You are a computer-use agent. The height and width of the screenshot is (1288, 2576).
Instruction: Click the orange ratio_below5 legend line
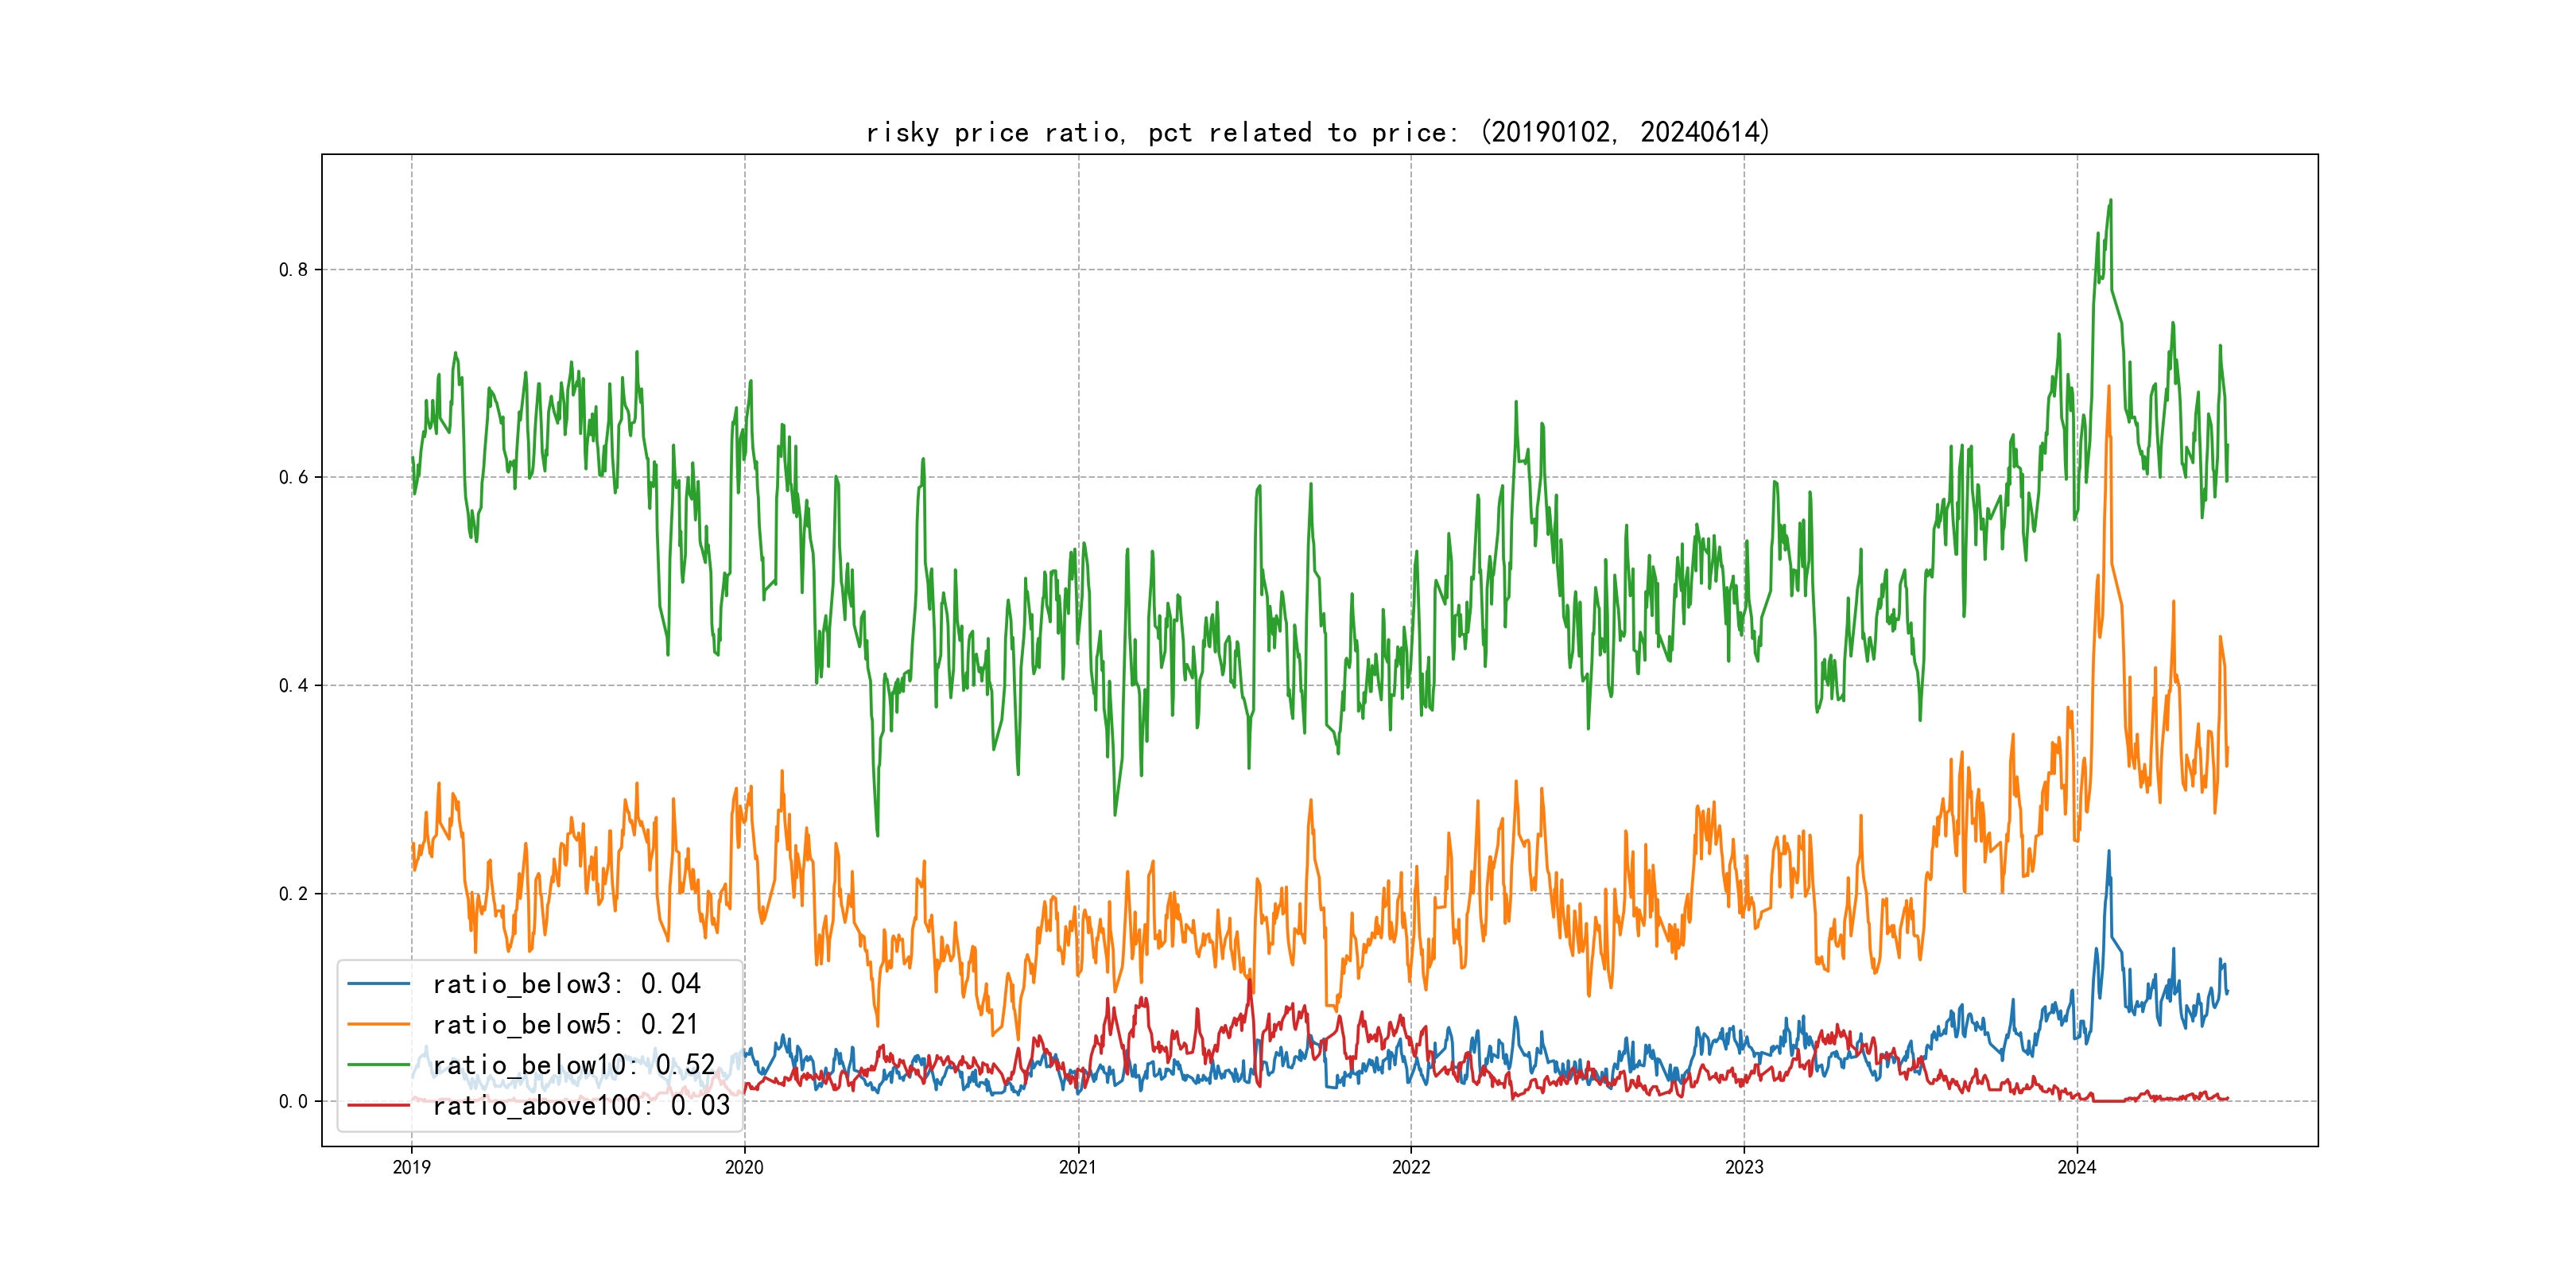point(378,1024)
